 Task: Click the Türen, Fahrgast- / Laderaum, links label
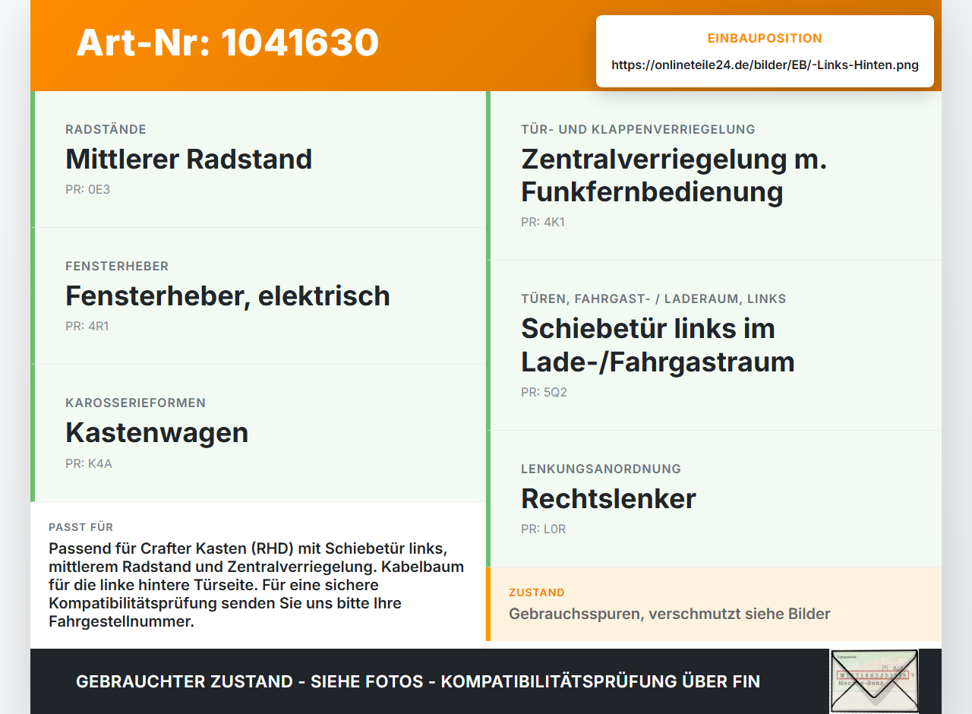(x=654, y=299)
